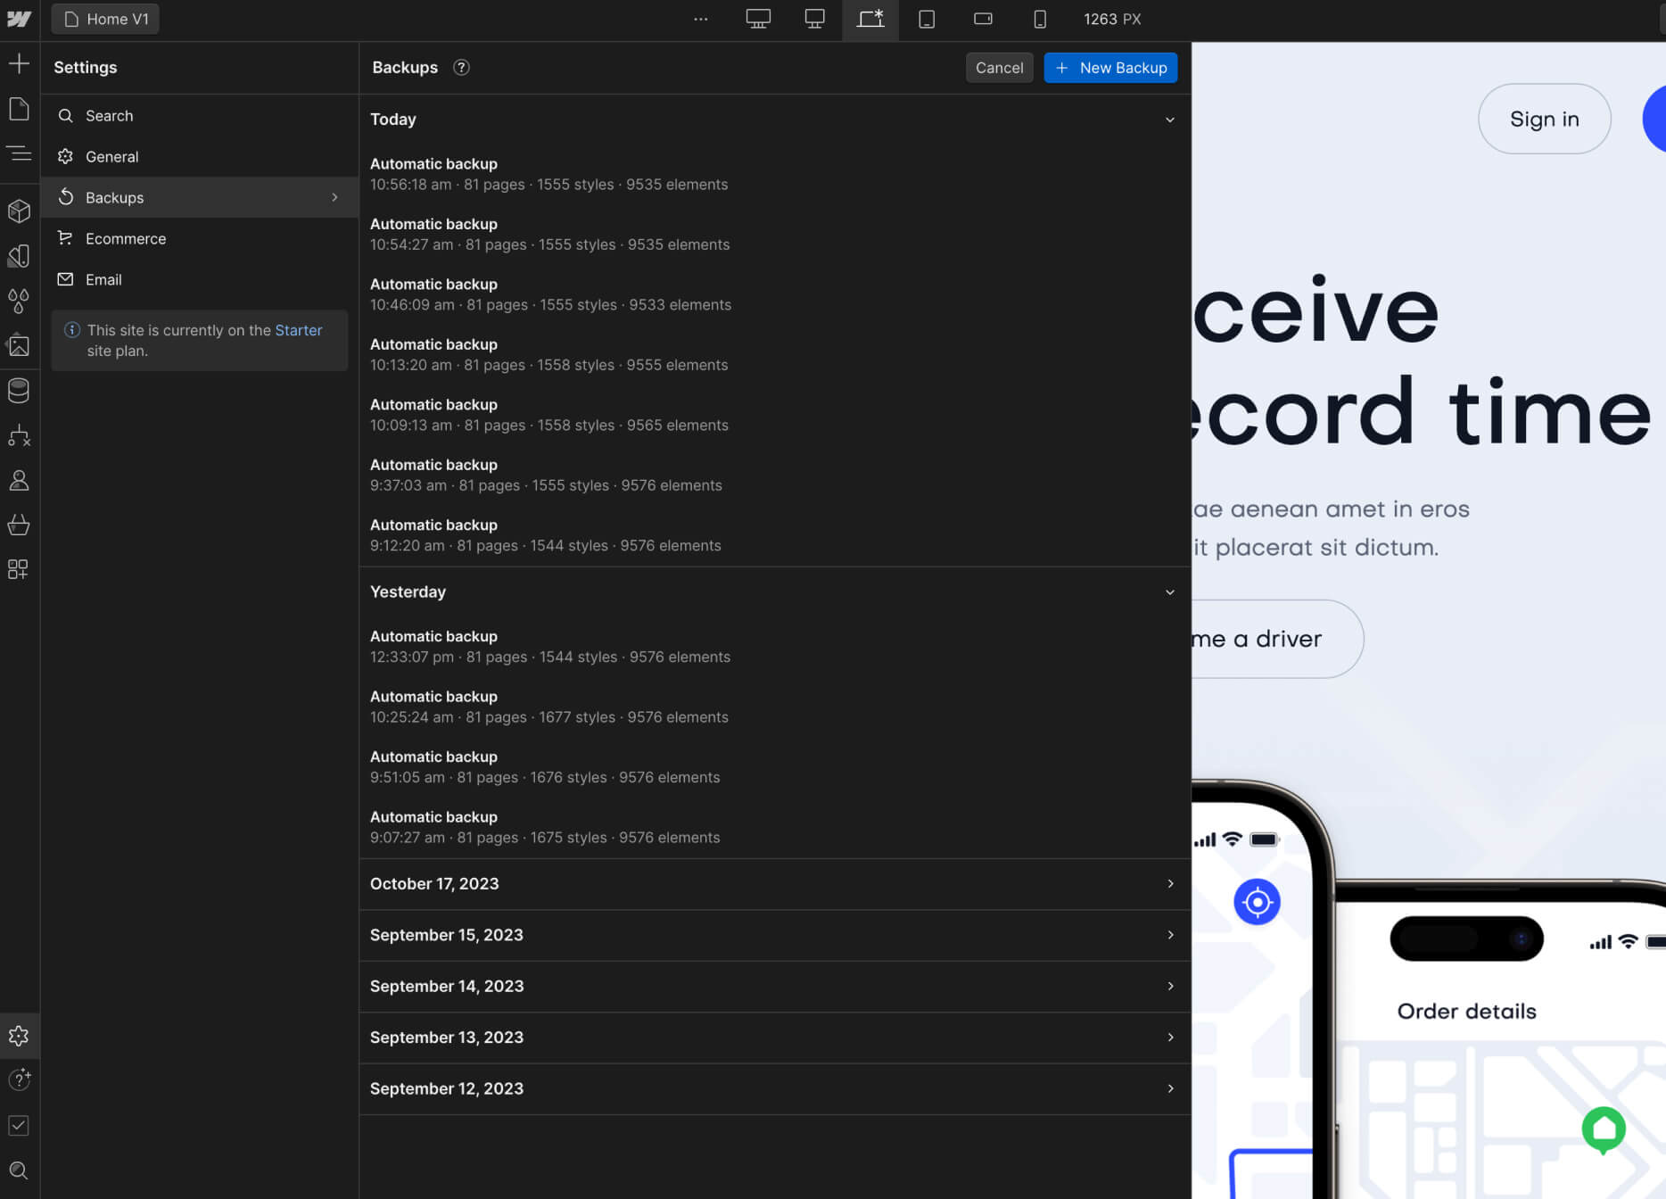This screenshot has height=1199, width=1666.
Task: Open General settings
Action: (x=200, y=157)
